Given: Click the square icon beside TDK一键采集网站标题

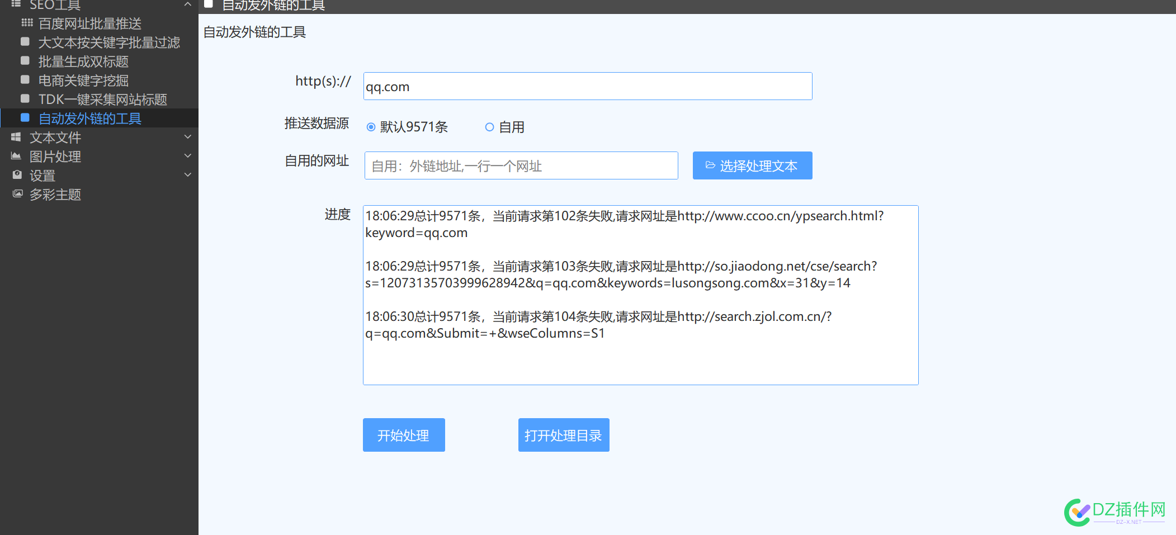Looking at the screenshot, I should pos(25,99).
